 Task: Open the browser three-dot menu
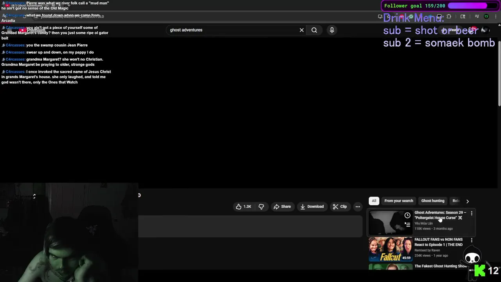click(x=495, y=16)
